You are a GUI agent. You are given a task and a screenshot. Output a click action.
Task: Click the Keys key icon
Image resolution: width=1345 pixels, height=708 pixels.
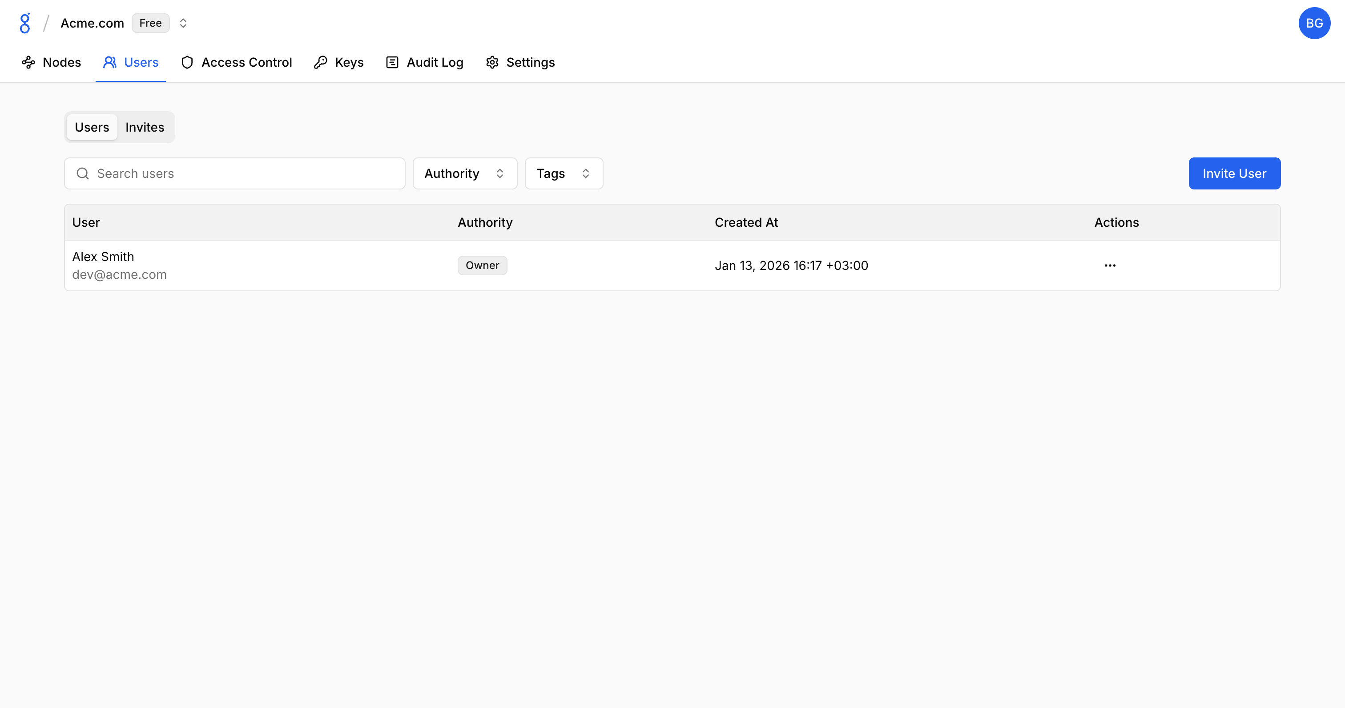click(321, 63)
